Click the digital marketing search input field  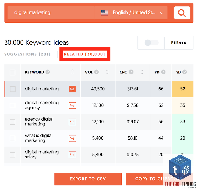pos(51,13)
